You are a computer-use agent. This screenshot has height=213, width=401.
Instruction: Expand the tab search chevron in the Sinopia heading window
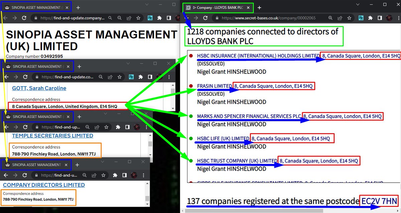(x=147, y=4)
